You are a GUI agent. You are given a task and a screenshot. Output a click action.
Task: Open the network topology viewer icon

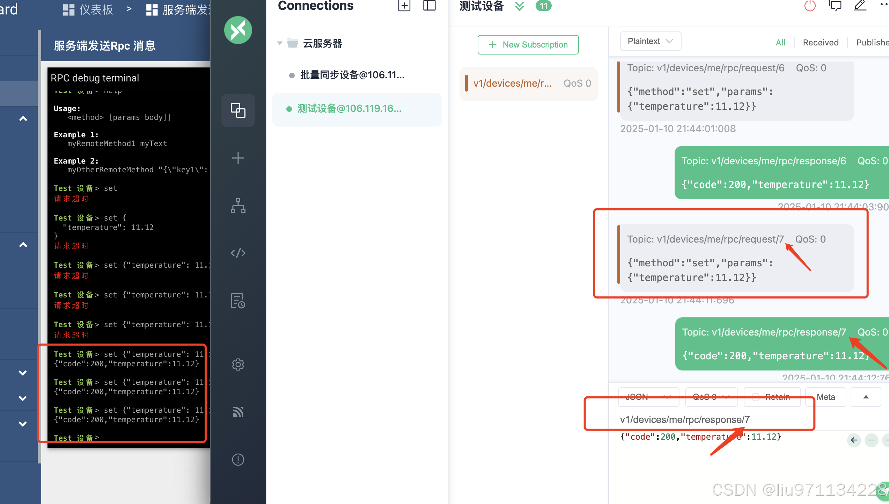[x=238, y=206]
